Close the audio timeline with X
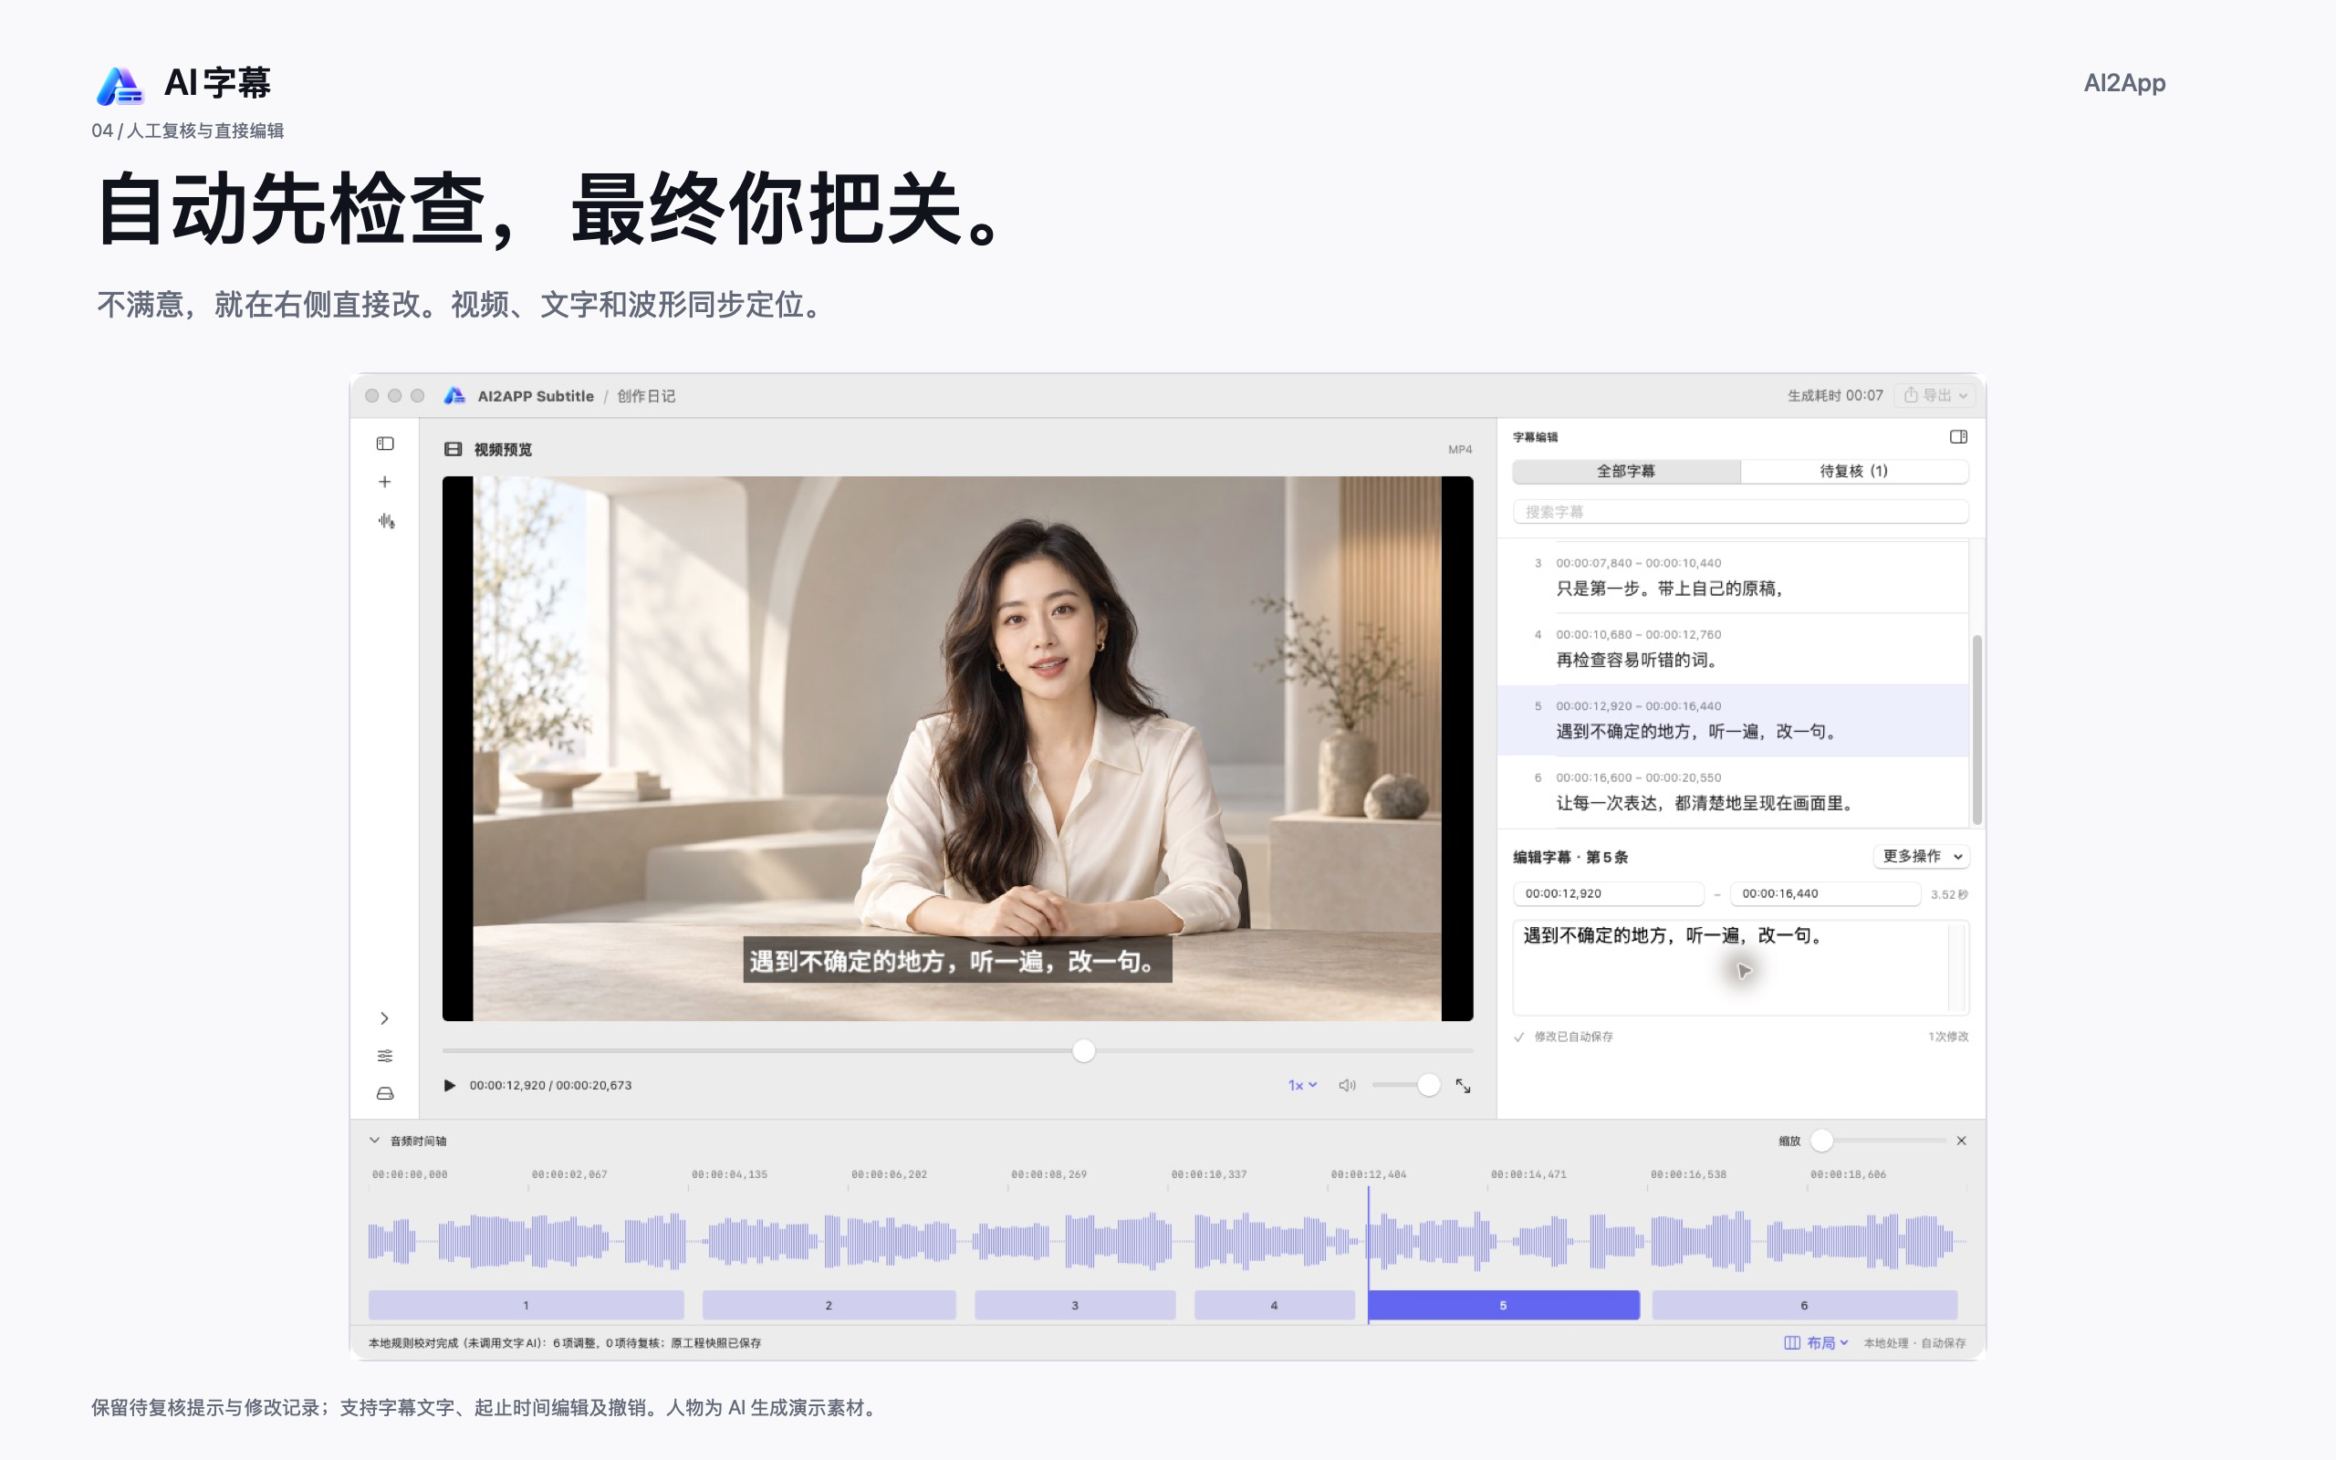 click(x=1962, y=1141)
